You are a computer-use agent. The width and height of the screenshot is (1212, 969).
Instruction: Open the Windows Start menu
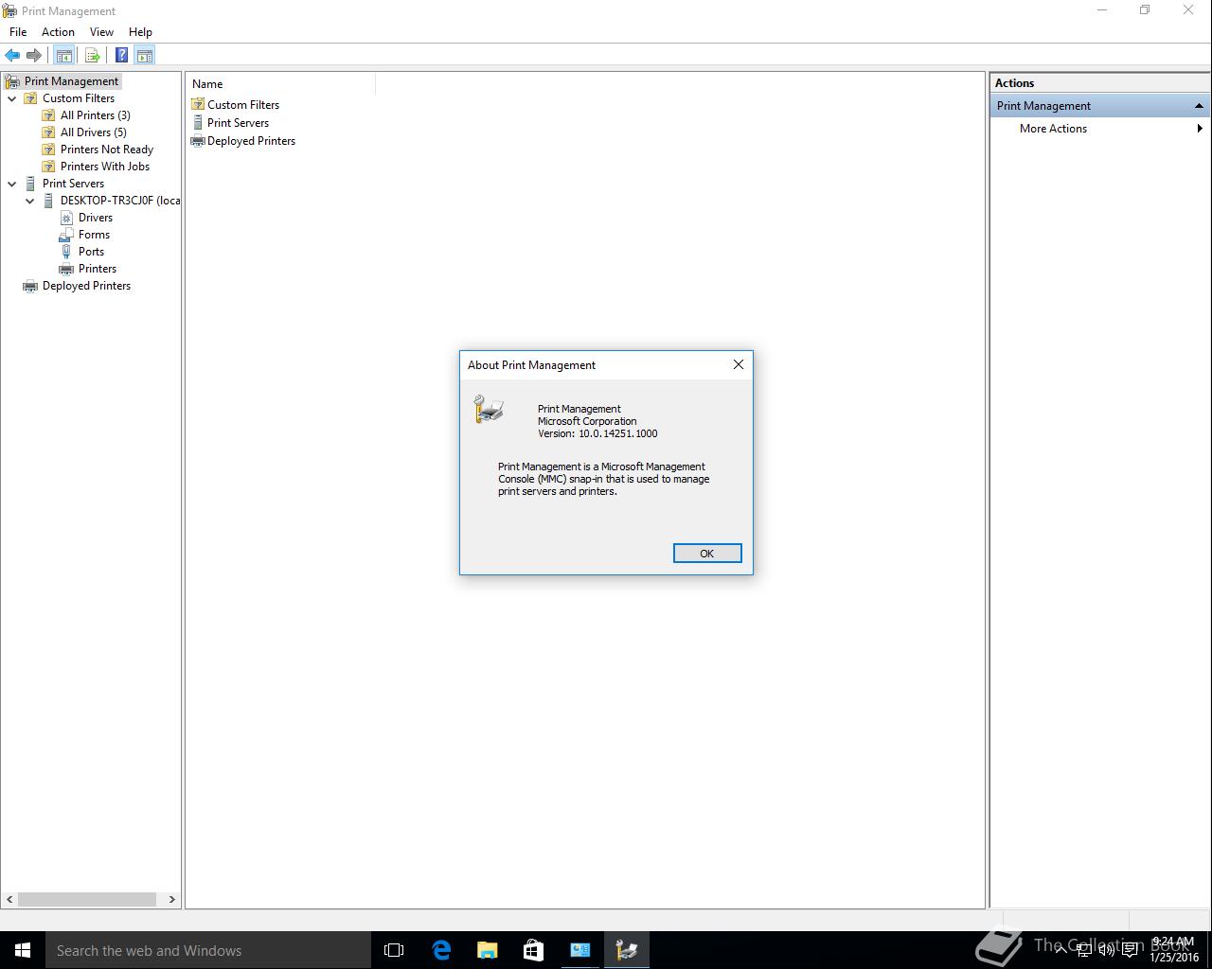[23, 950]
